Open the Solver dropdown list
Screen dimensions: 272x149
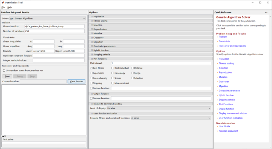pos(48,18)
